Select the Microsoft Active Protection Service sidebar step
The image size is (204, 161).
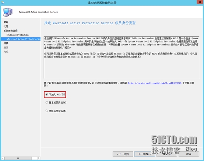click(x=21, y=39)
